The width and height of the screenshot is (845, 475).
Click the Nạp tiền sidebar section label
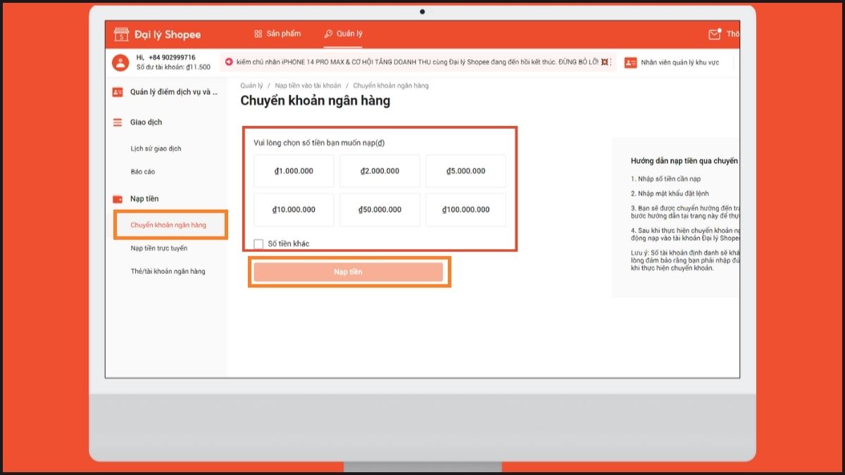[x=144, y=199]
